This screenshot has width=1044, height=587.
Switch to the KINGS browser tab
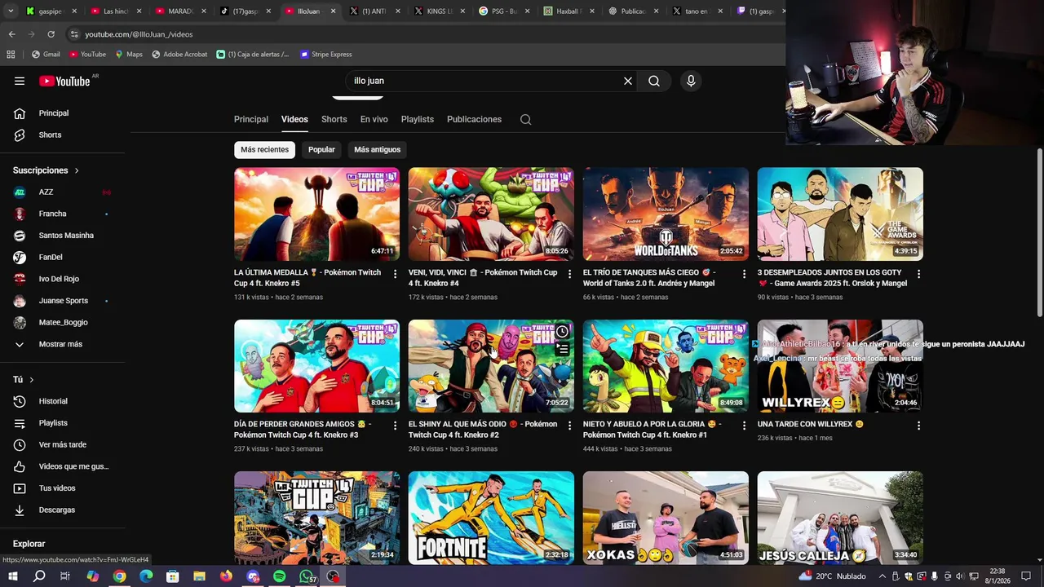tap(438, 11)
